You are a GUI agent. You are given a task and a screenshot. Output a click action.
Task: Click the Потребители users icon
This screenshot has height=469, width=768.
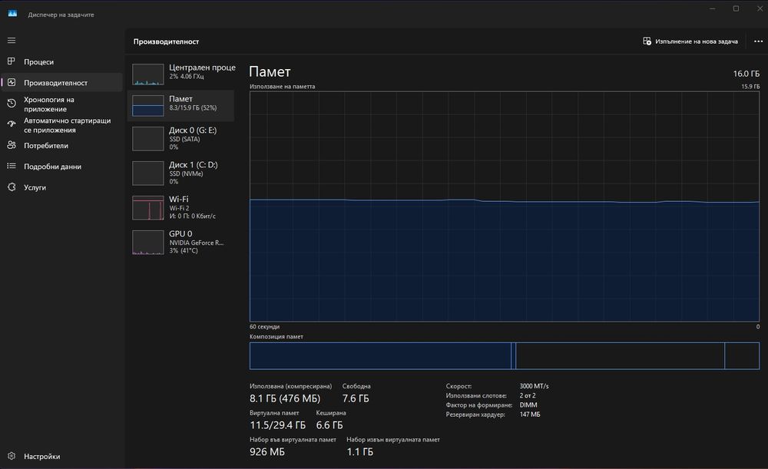pyautogui.click(x=12, y=145)
